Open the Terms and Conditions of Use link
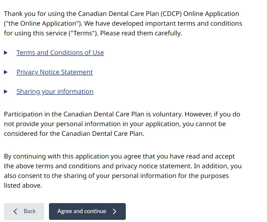Image resolution: width=267 pixels, height=222 pixels. [x=60, y=53]
